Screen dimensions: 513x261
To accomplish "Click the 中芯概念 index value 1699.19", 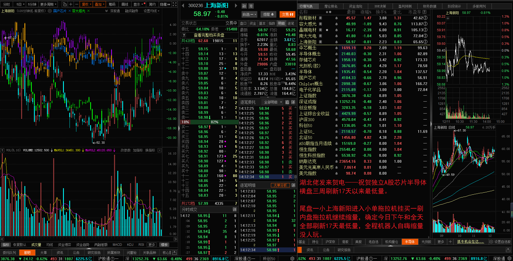I will coord(348,48).
